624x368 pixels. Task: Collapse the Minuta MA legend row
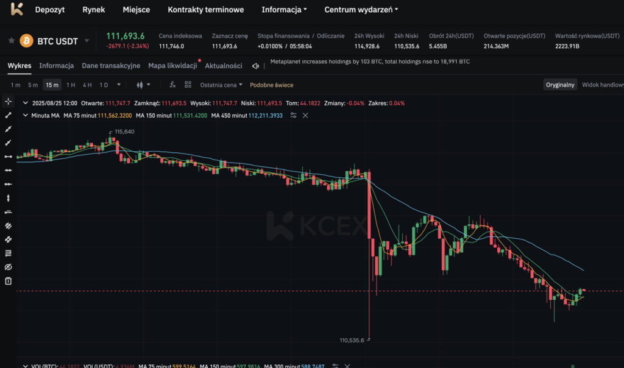(x=26, y=115)
